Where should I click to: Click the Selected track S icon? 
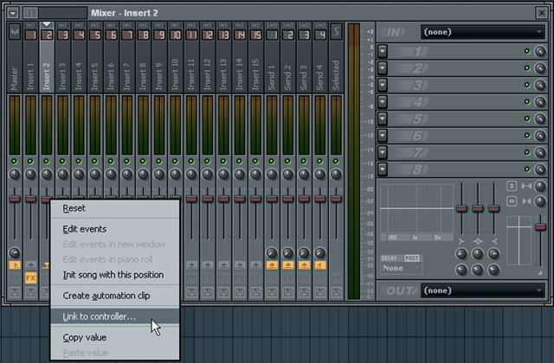tap(336, 33)
